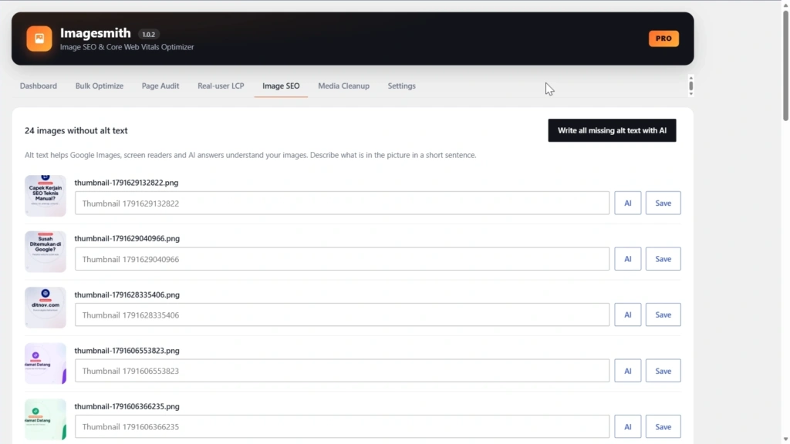Click Write all missing alt text with AI
The width and height of the screenshot is (790, 444).
point(612,130)
